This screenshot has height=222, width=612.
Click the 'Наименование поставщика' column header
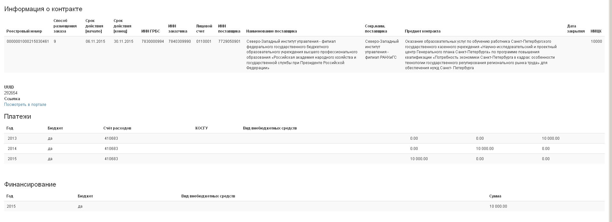[271, 31]
